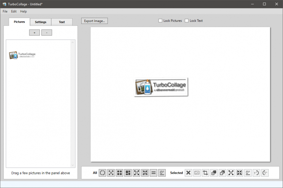Enlarge the selected picture to fit

(231, 173)
